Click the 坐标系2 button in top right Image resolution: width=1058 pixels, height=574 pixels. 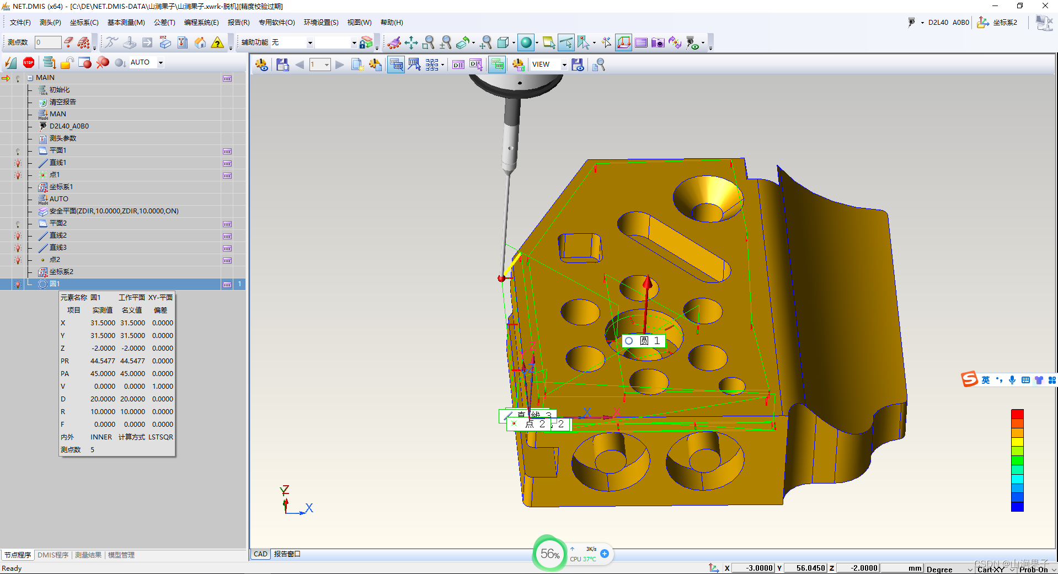point(997,23)
